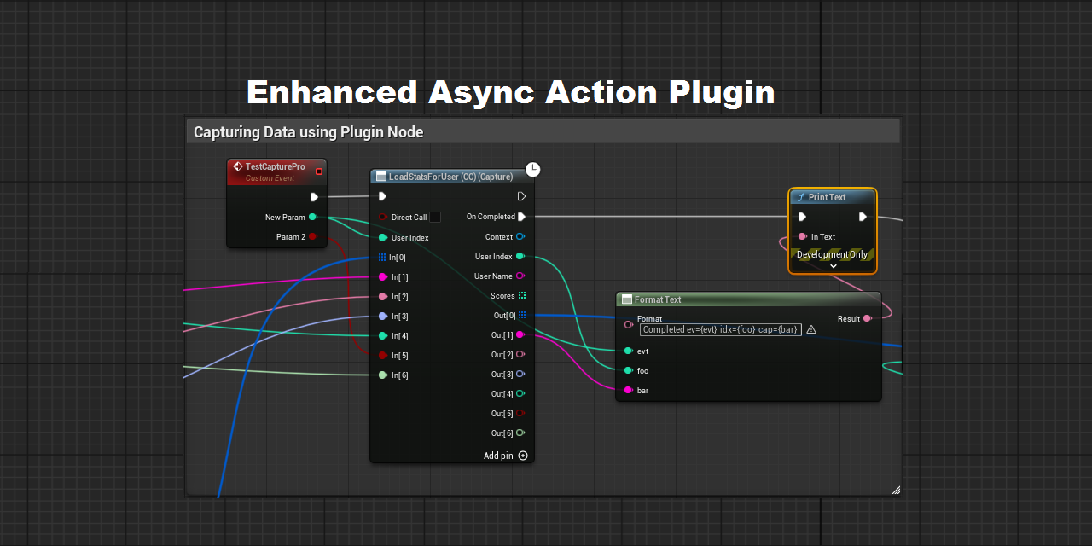Collapse Development Only section via its chevron
Screen dimensions: 1092x546
coord(833,265)
